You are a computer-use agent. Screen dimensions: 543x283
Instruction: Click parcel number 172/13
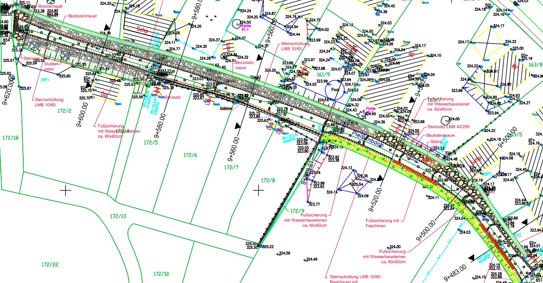tap(118, 216)
